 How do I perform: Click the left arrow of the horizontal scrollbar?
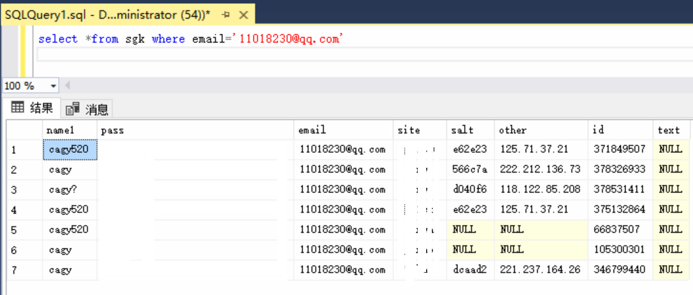pos(68,85)
